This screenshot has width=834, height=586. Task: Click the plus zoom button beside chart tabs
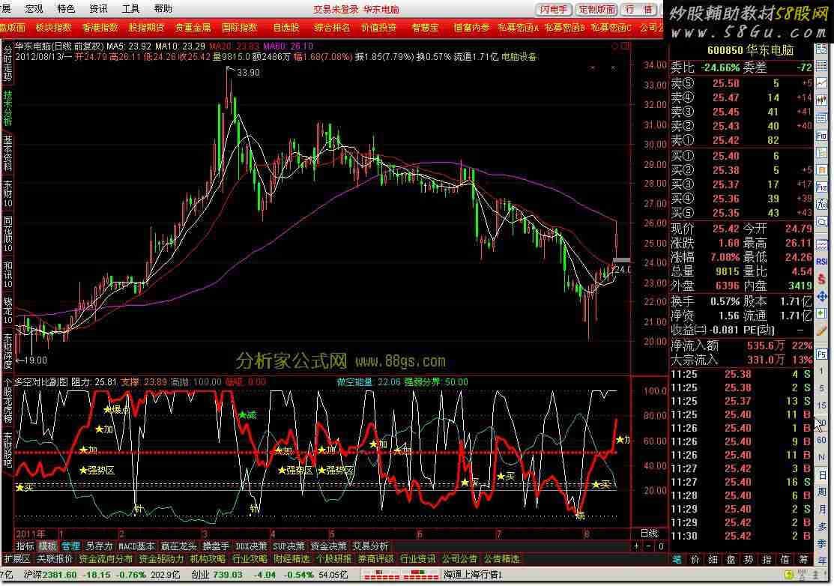pos(637,546)
